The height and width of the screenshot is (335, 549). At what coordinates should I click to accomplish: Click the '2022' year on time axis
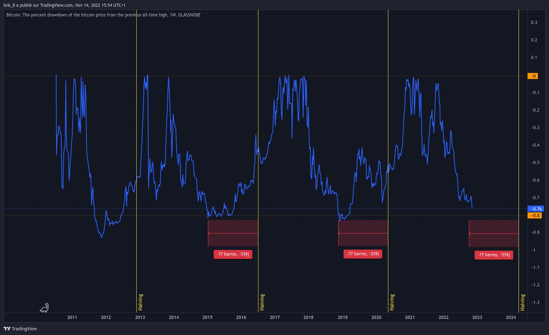coord(444,318)
